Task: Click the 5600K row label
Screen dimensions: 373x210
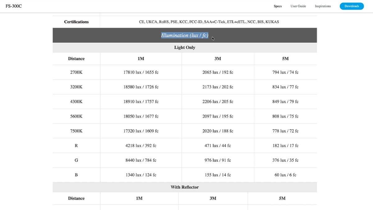Action: click(76, 116)
